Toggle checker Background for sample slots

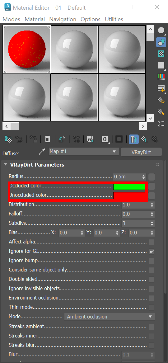coord(161,54)
